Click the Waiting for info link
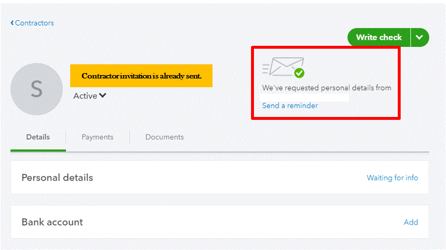The image size is (446, 250). pyautogui.click(x=392, y=178)
